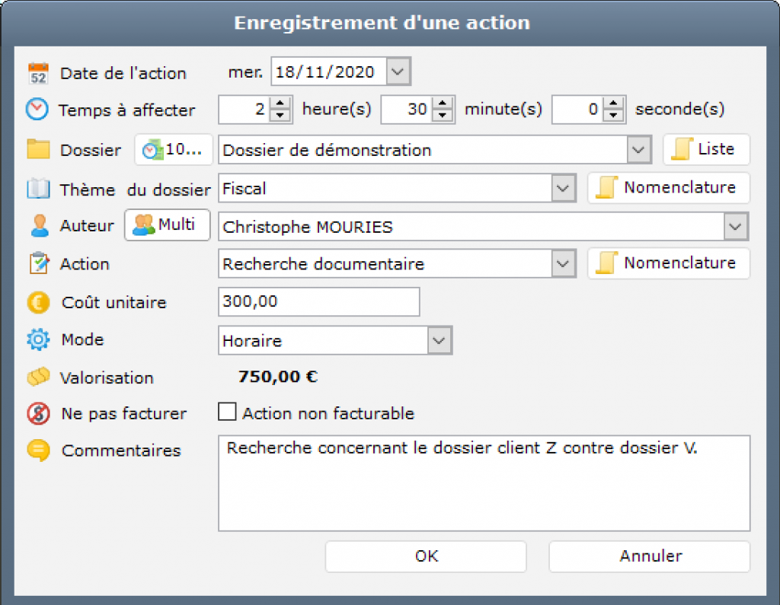This screenshot has width=780, height=605.
Task: Click the gear icon beside Mode
Action: coord(37,339)
